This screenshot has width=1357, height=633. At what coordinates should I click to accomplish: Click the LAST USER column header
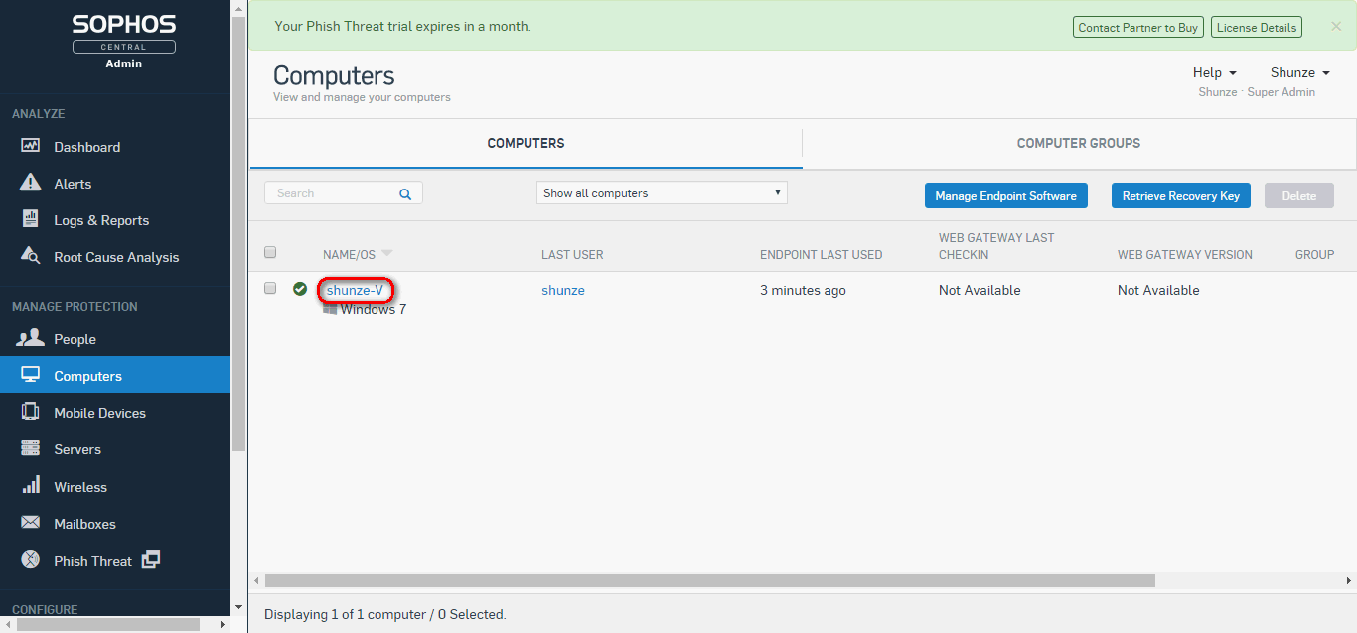pos(572,255)
